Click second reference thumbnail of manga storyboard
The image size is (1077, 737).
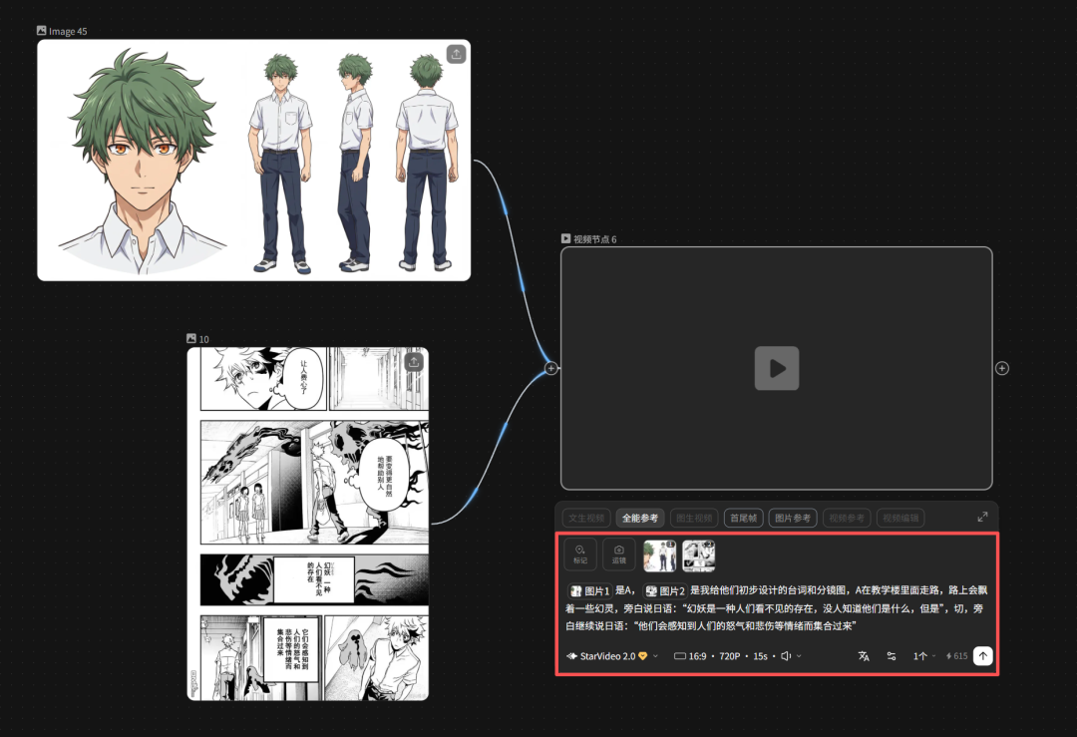pyautogui.click(x=698, y=555)
